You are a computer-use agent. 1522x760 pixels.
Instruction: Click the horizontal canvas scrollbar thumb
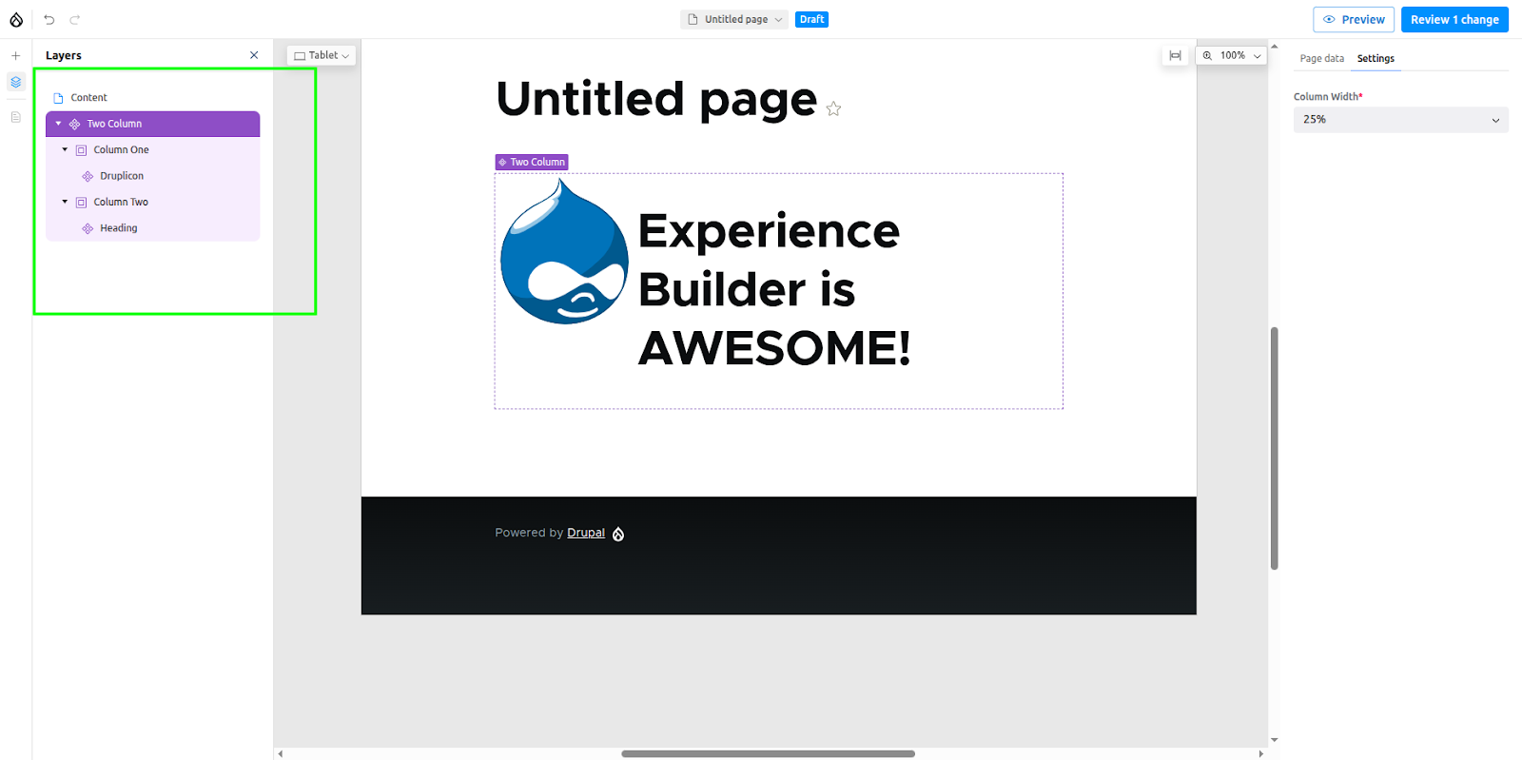click(769, 753)
